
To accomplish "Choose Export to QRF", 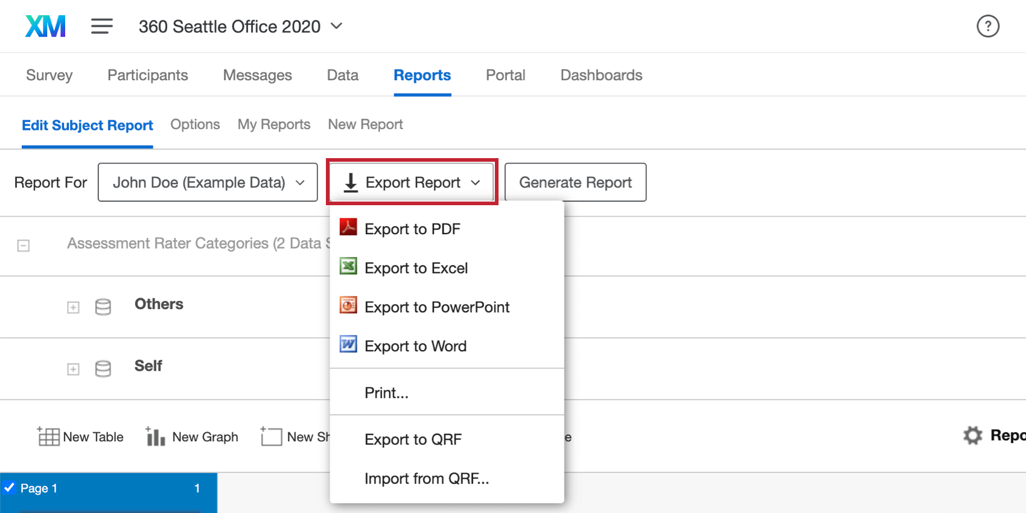I will (447, 439).
